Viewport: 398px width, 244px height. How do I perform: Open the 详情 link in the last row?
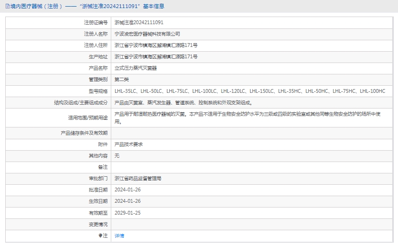click(119, 235)
